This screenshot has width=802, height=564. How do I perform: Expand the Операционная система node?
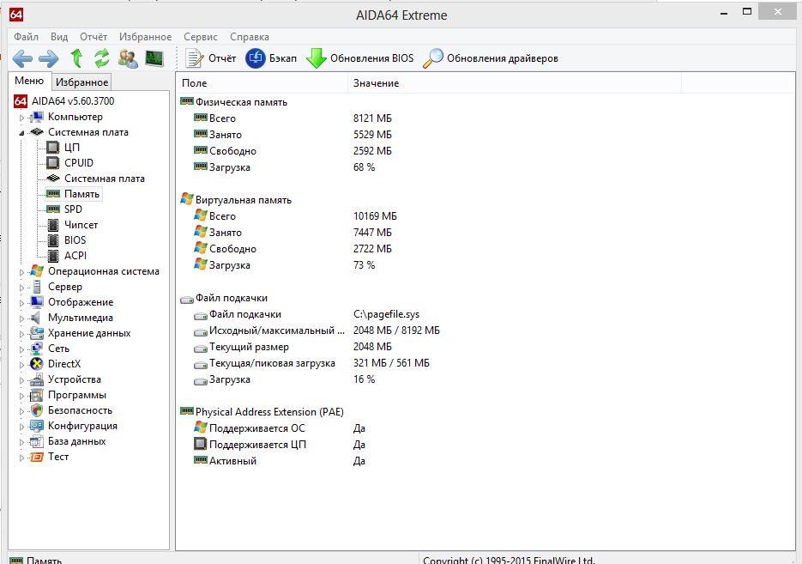click(21, 272)
